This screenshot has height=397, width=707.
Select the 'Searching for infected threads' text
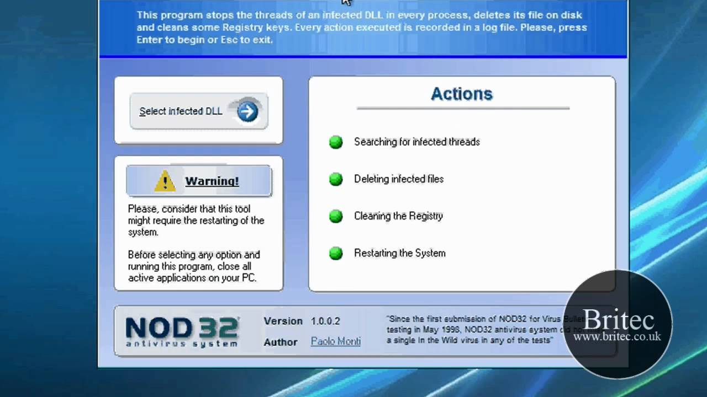point(416,142)
